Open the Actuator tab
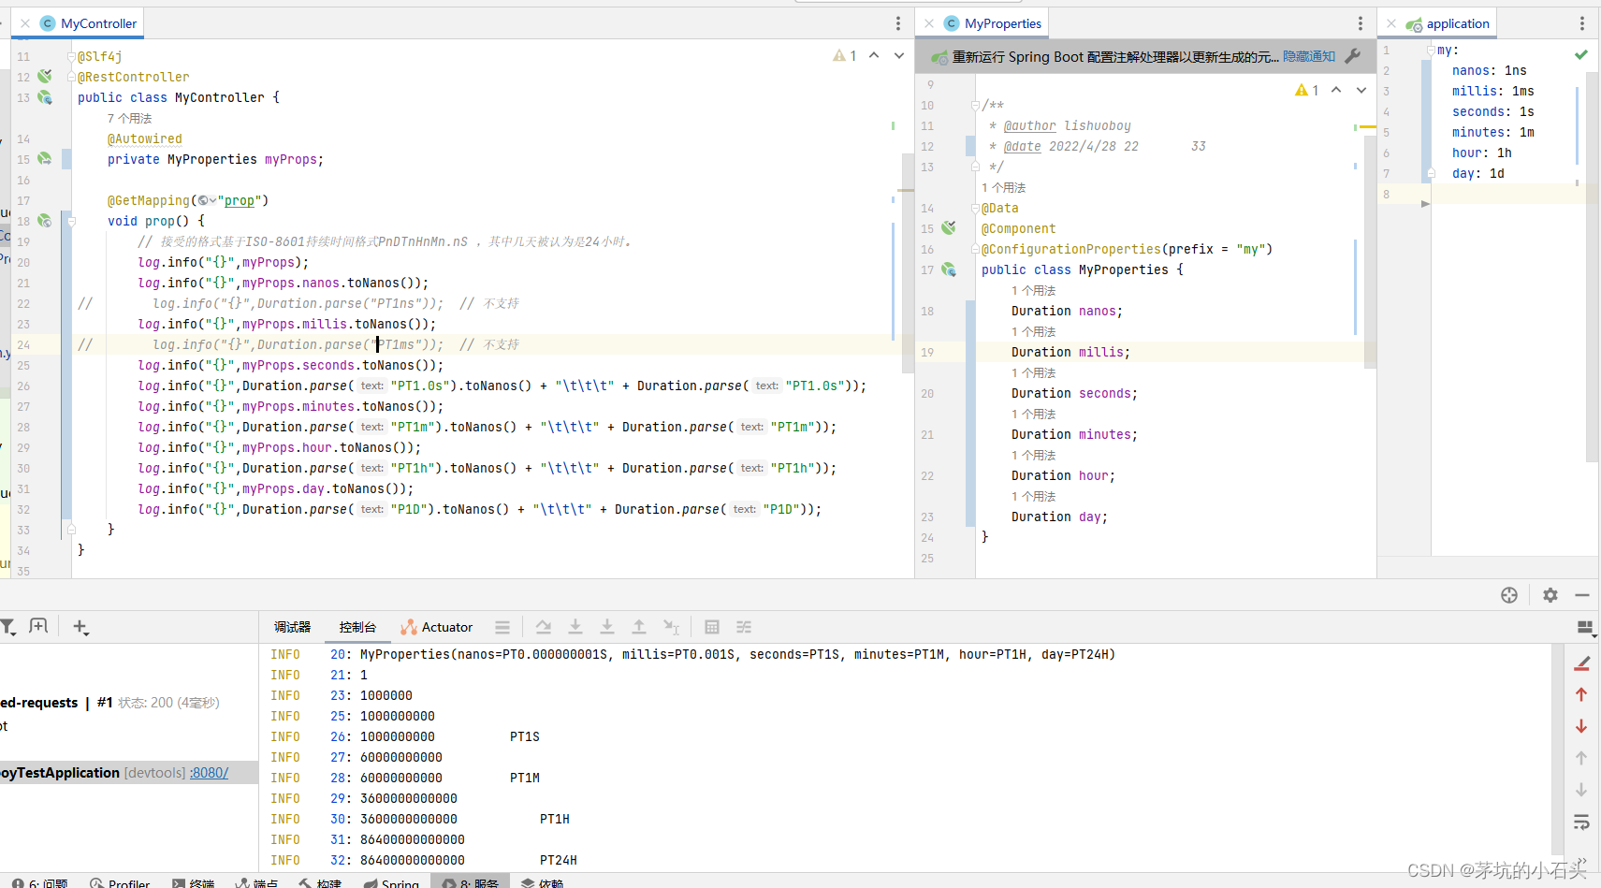 click(x=437, y=627)
